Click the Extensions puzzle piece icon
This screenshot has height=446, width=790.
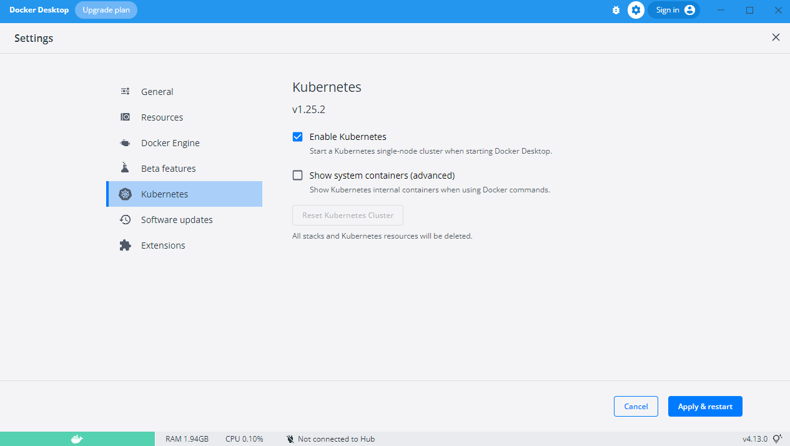pyautogui.click(x=125, y=245)
